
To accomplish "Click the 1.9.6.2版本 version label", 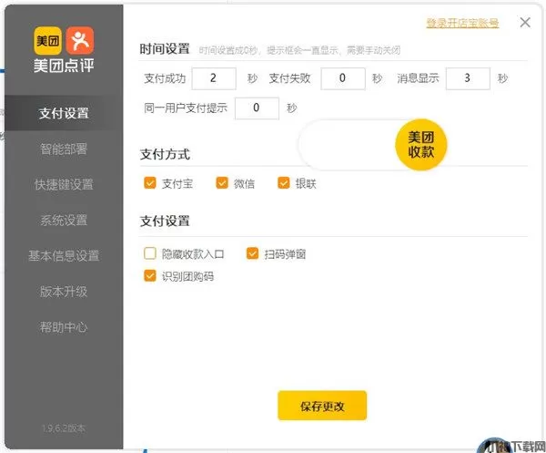I will (x=64, y=428).
